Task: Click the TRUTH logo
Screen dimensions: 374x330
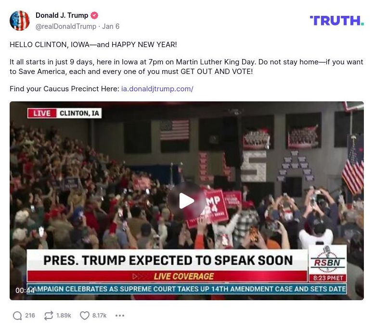Action: point(337,21)
